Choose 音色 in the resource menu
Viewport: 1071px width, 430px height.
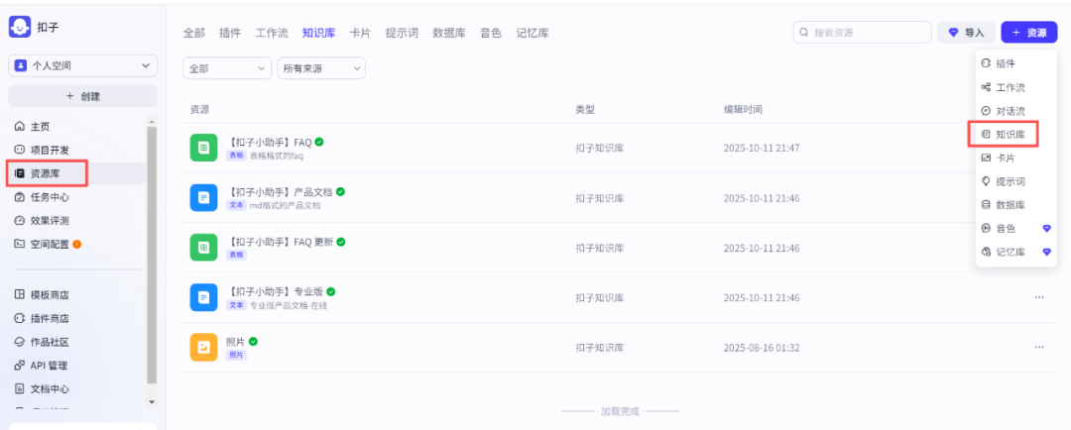(x=1016, y=229)
